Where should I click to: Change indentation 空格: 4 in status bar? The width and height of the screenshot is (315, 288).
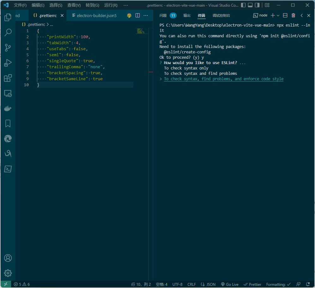pos(161,284)
